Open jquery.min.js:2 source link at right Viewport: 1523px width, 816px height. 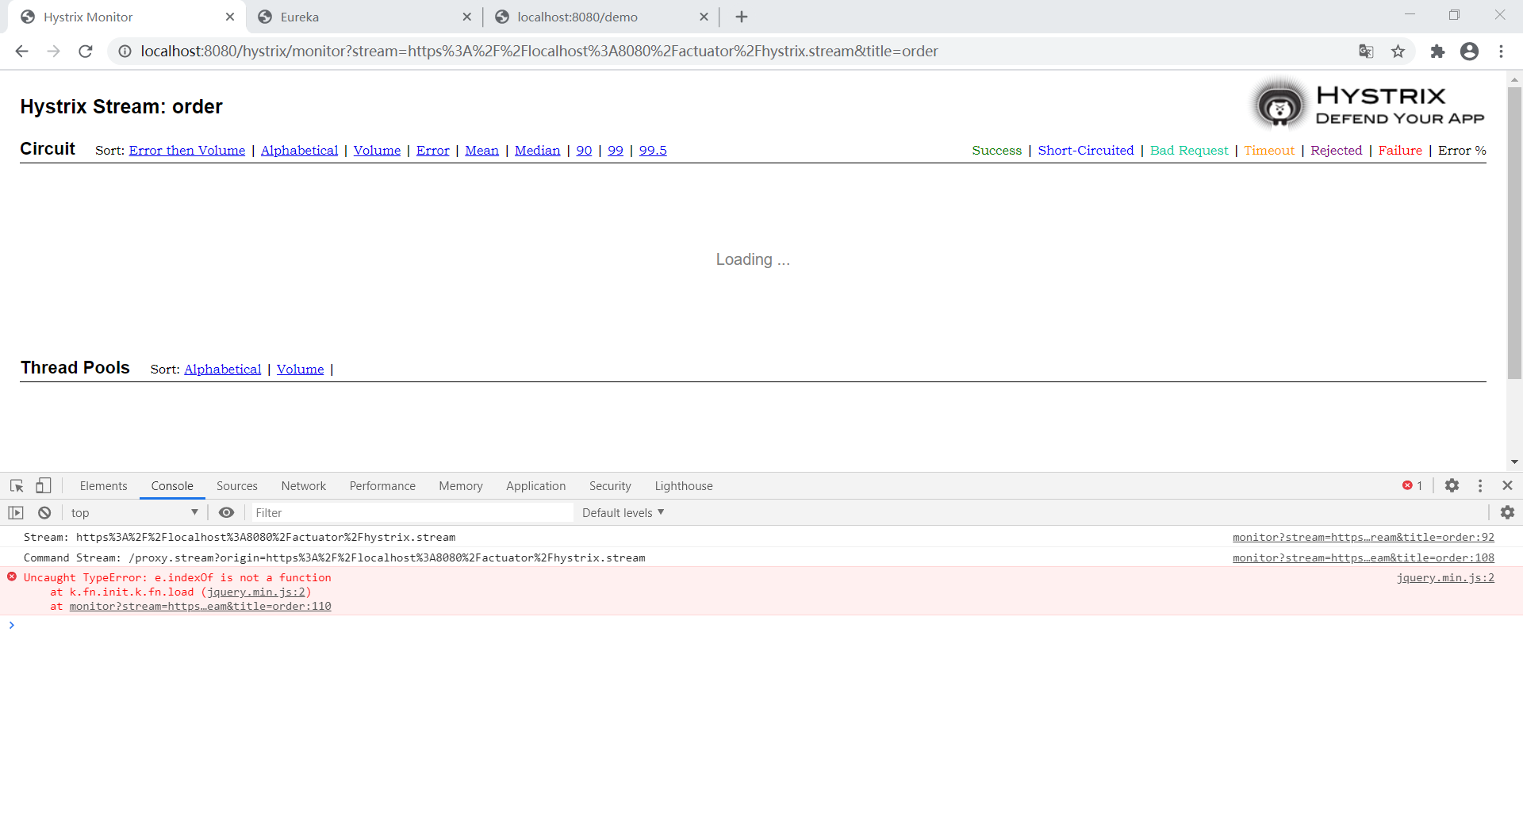pos(1445,578)
